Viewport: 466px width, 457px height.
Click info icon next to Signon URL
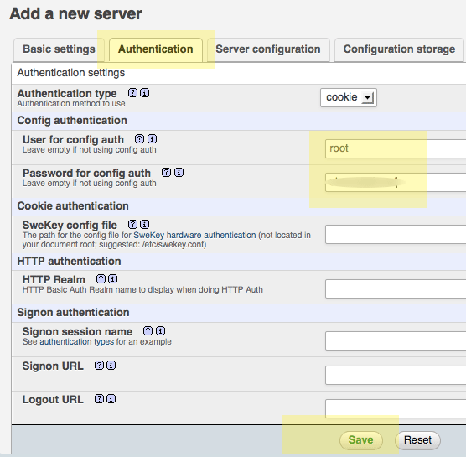pos(111,366)
